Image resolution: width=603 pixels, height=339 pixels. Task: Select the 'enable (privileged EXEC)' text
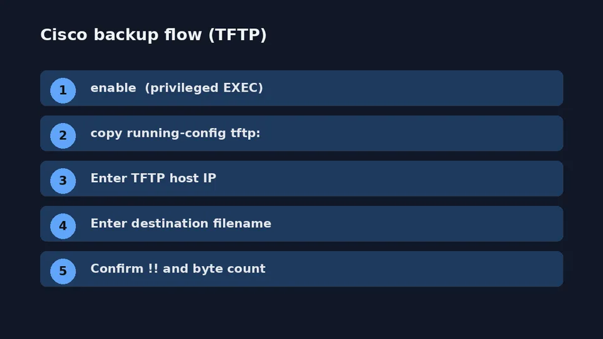[x=177, y=88]
